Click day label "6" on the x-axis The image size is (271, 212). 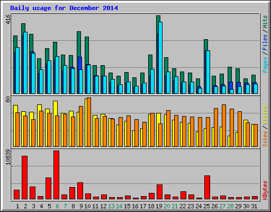tap(57, 206)
